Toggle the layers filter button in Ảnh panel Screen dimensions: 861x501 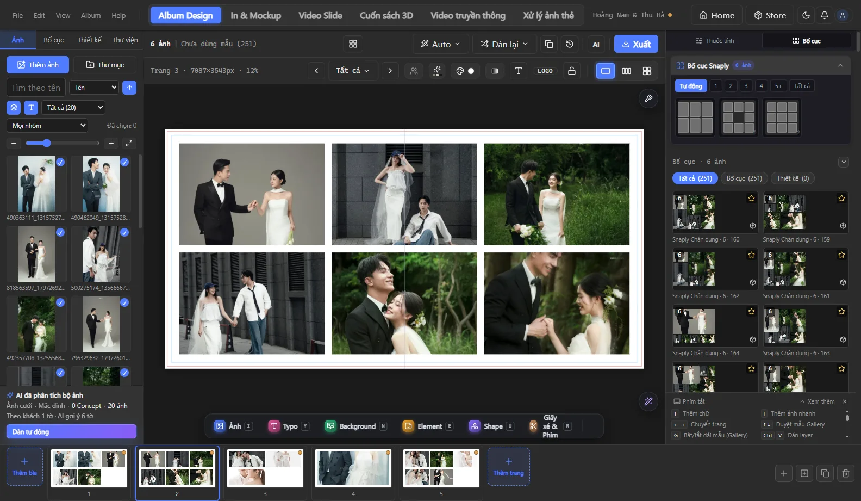(14, 108)
